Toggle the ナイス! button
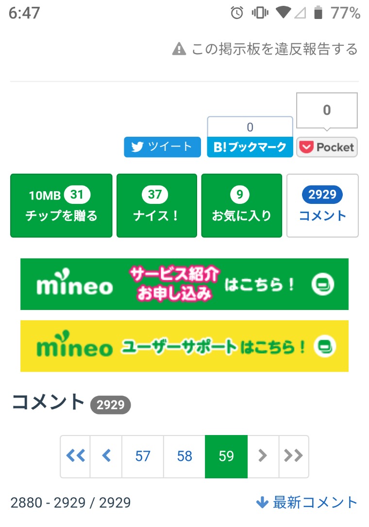Viewport: 369px width, 527px height. pyautogui.click(x=156, y=205)
